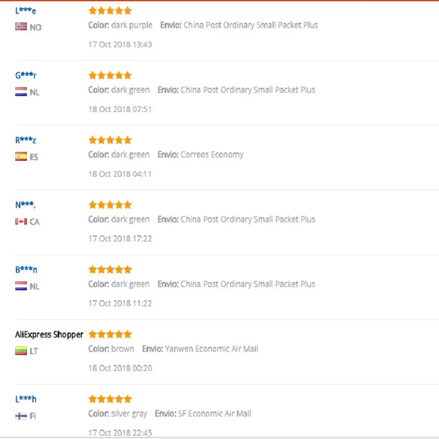Click the Correos Economy shipping text

(212, 155)
